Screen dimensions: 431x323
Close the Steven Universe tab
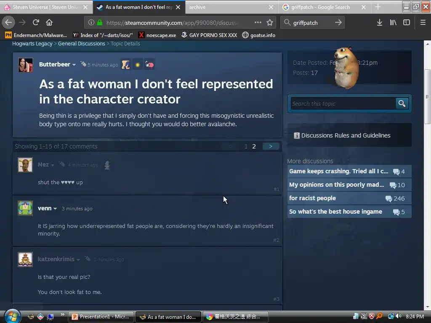85,7
